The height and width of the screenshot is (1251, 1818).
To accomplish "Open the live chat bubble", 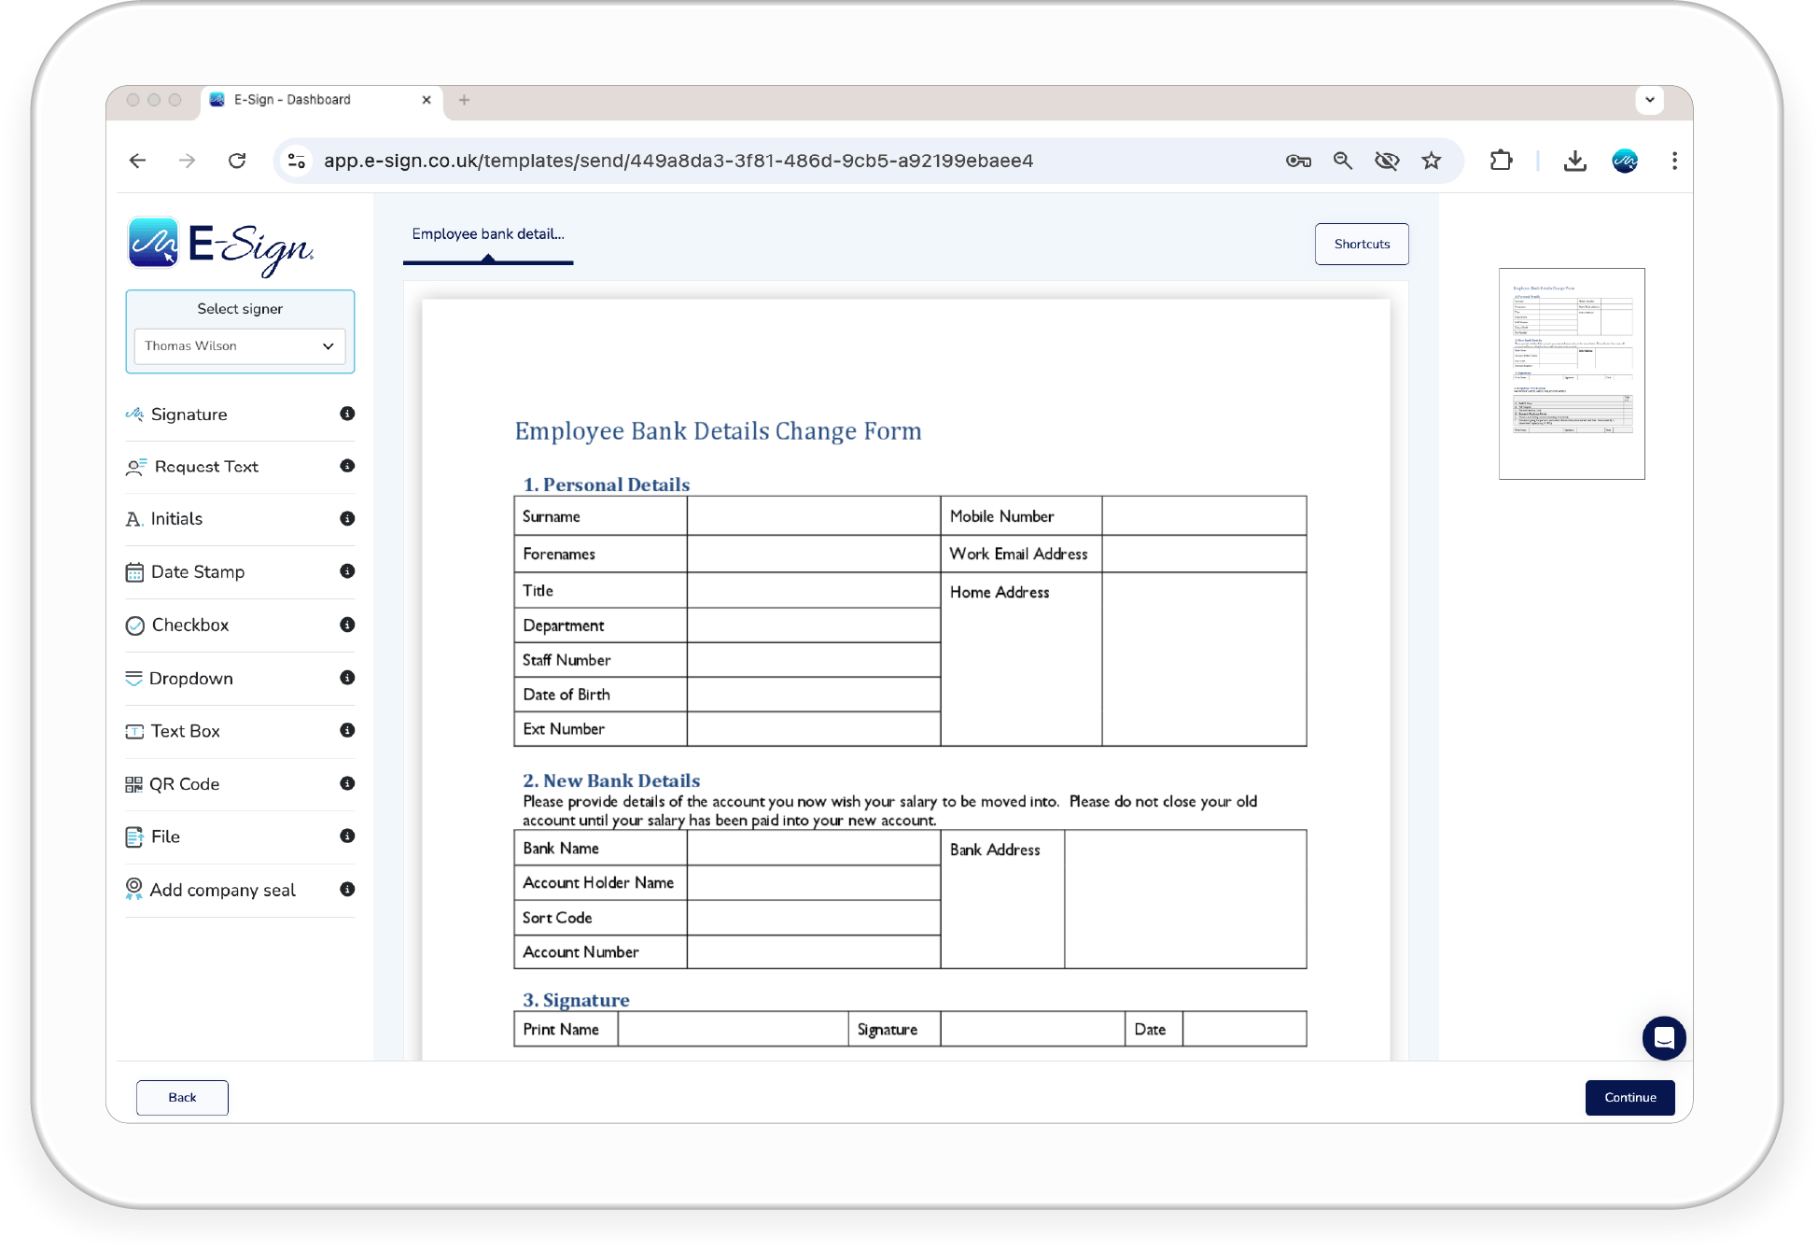I will (x=1663, y=1038).
